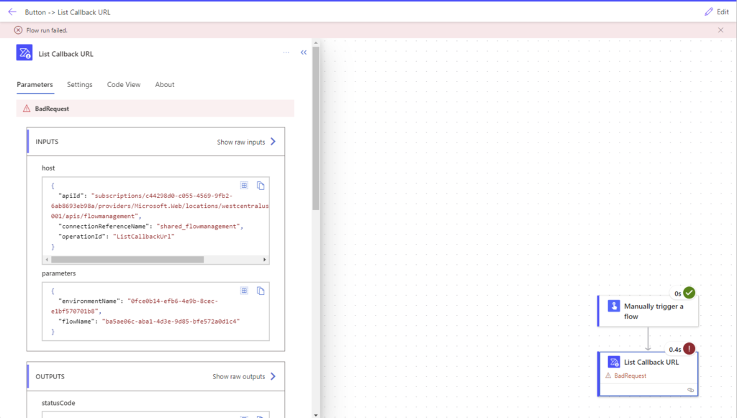This screenshot has width=737, height=418.
Task: Click the Button -> List Callback URL title
Action: [68, 12]
